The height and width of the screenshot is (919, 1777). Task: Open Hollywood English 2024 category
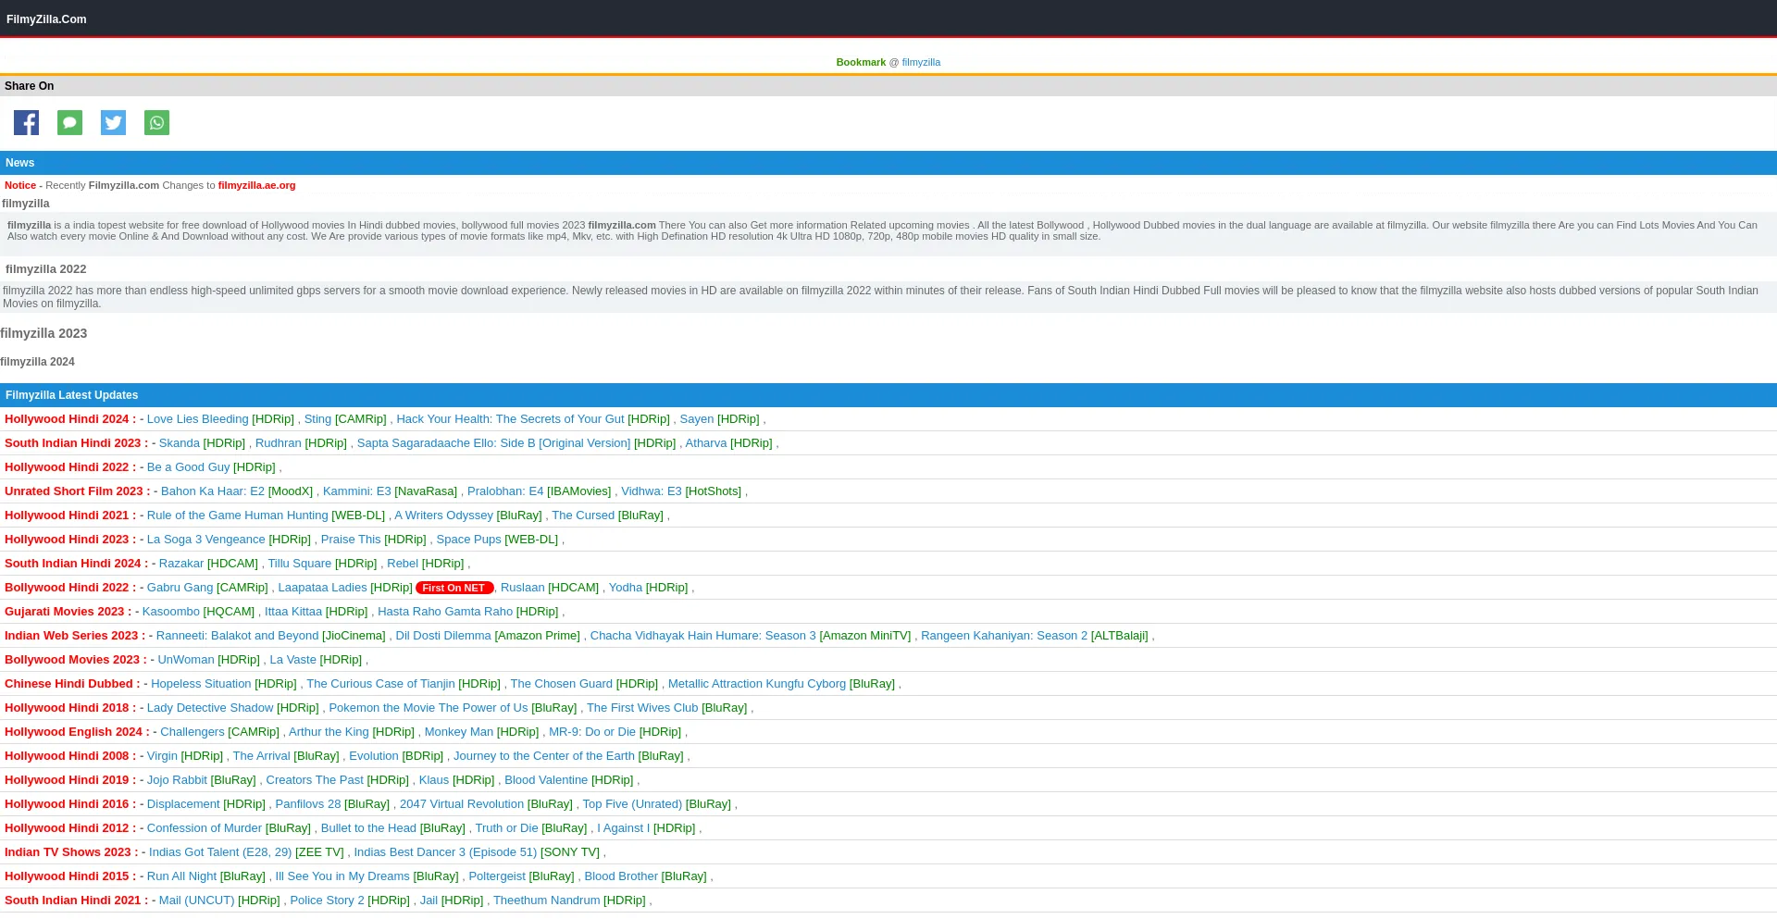77,732
